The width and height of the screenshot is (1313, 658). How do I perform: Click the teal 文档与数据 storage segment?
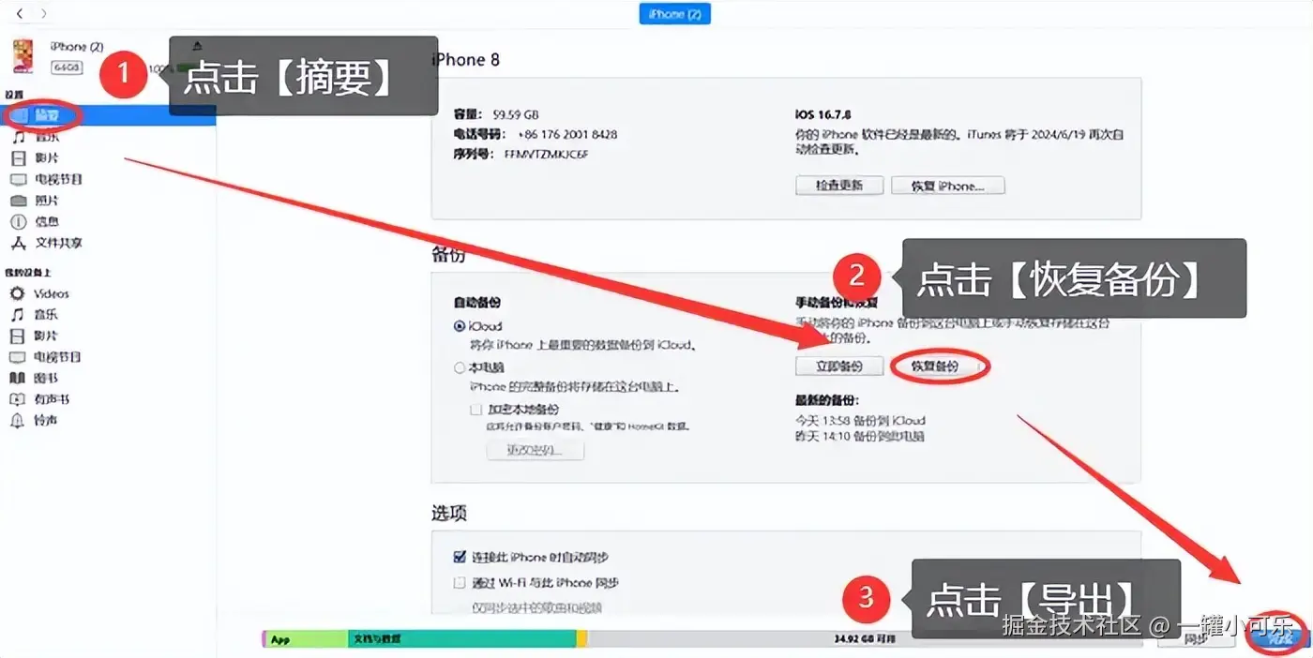point(461,639)
